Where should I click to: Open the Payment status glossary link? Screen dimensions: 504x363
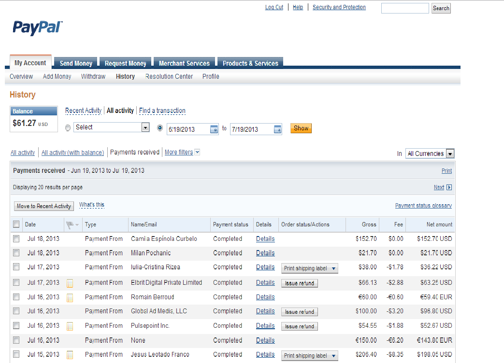[423, 206]
